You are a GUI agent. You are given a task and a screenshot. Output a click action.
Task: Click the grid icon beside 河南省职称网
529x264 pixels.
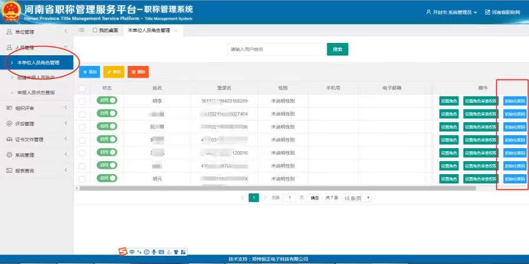click(487, 12)
